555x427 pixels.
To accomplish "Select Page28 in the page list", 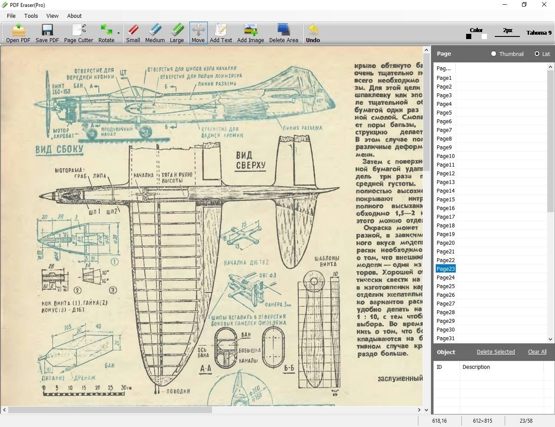I will point(446,312).
